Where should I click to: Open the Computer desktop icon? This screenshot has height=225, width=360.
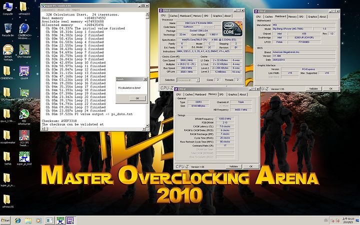[8, 6]
